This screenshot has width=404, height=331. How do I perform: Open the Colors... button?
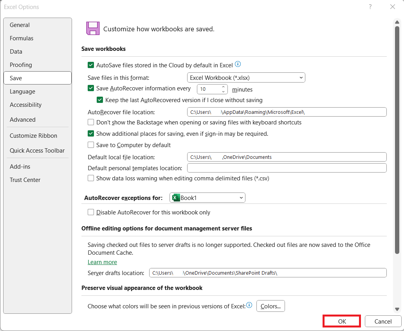tap(271, 306)
